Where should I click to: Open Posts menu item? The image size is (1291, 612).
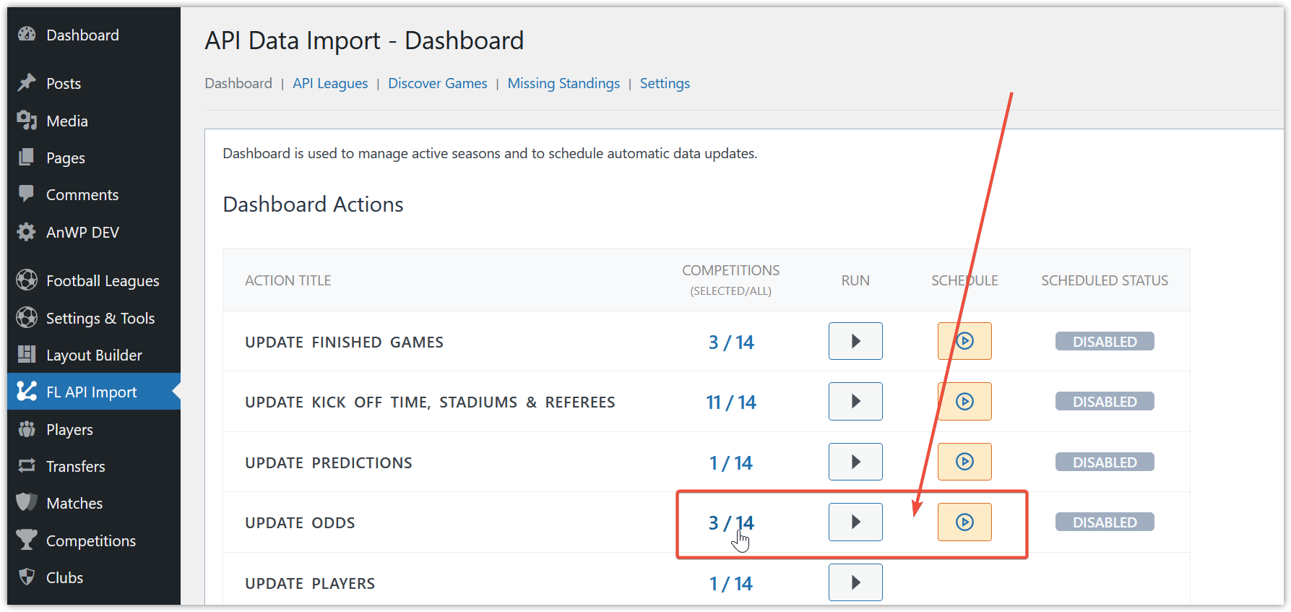point(94,83)
